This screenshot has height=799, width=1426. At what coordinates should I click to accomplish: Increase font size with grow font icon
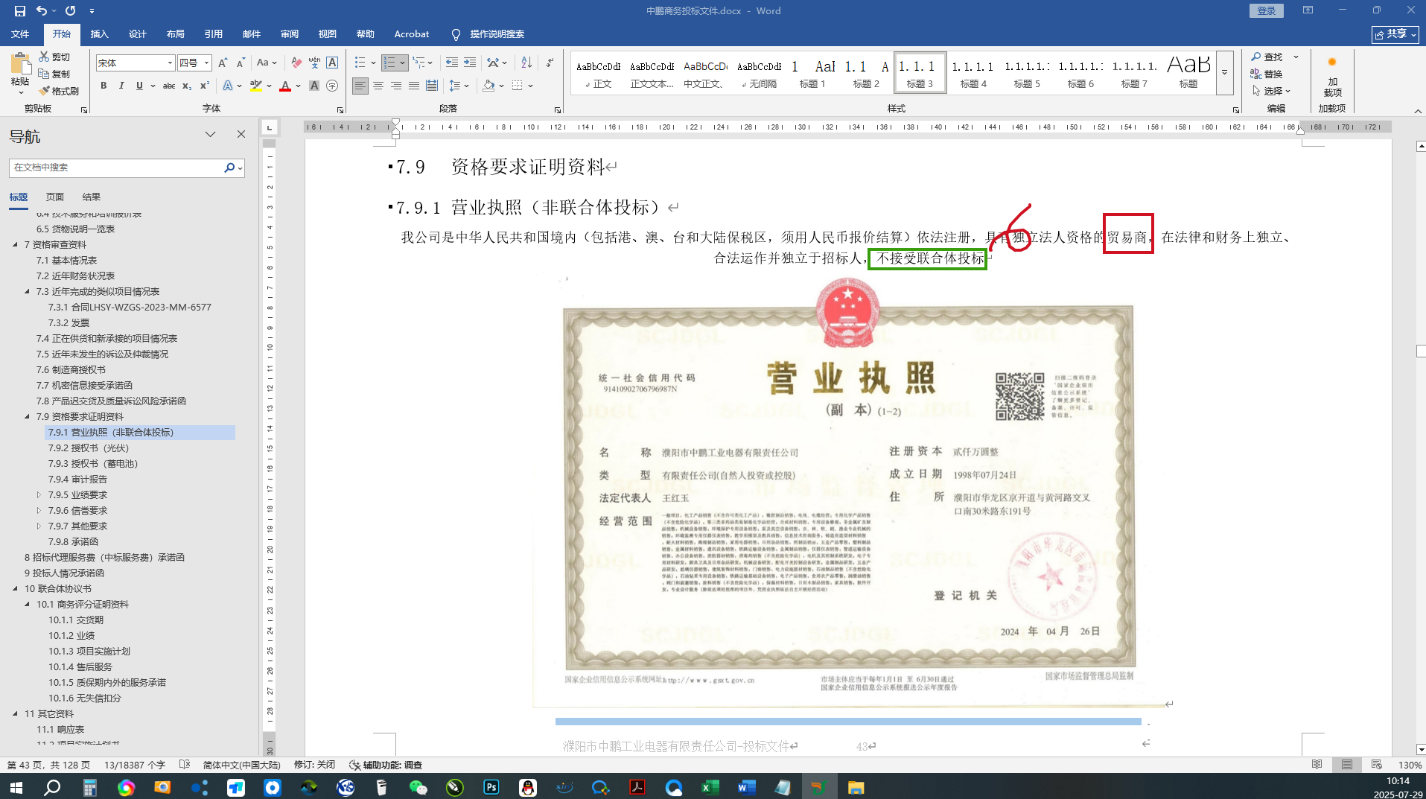[223, 63]
